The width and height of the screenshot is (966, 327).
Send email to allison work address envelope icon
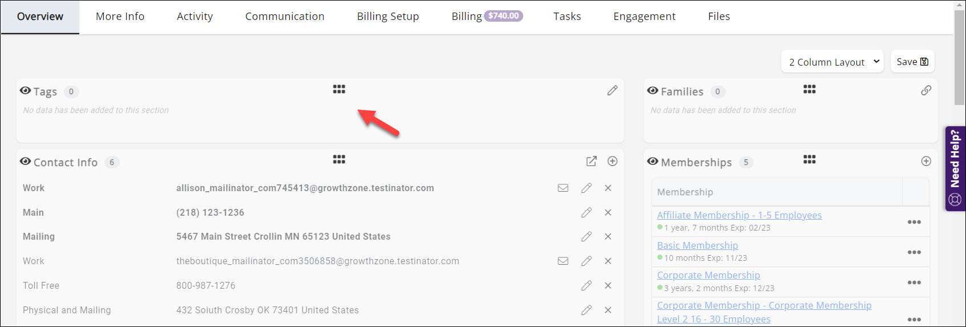coord(563,188)
